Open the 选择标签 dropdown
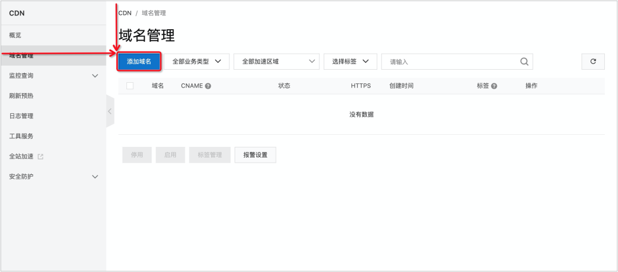This screenshot has height=272, width=618. tap(350, 62)
